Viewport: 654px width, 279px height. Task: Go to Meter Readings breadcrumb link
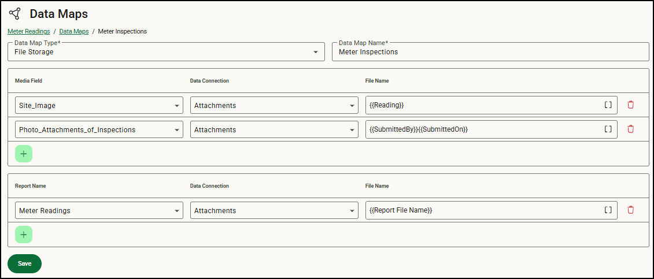point(29,31)
